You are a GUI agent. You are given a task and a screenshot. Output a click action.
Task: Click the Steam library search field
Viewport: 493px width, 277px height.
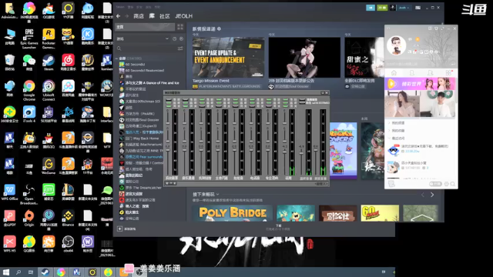tap(147, 48)
